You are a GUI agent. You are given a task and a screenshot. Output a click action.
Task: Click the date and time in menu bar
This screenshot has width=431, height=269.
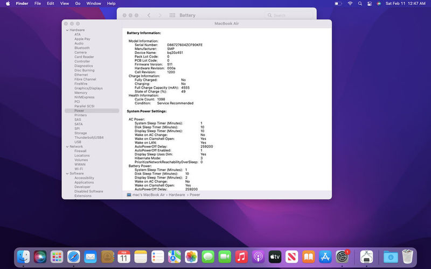(x=406, y=4)
